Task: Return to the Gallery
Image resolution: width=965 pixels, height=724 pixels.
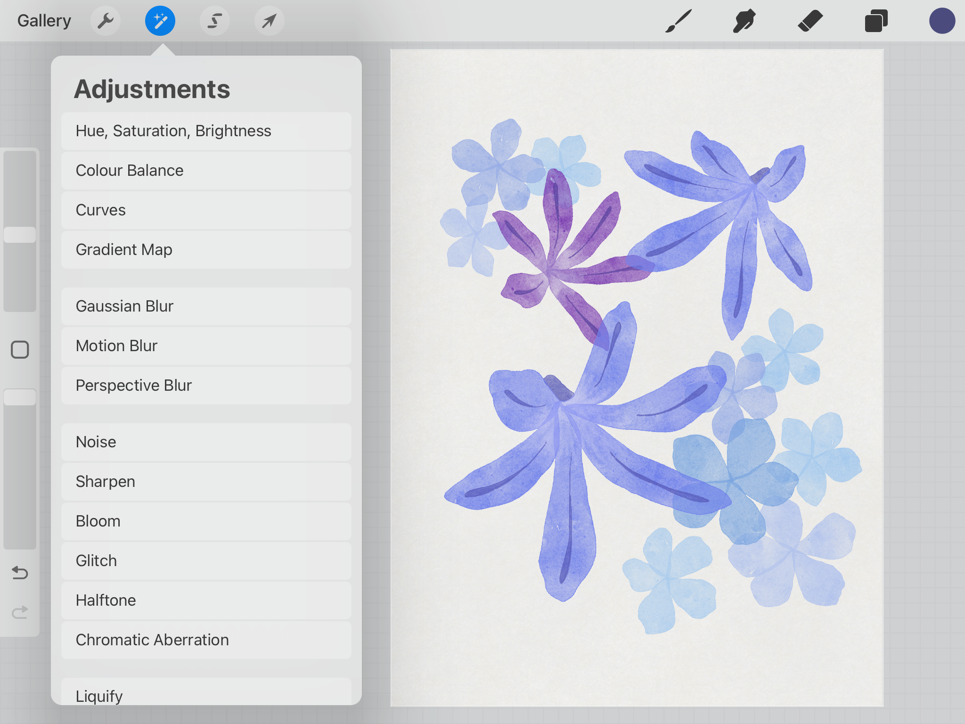Action: pos(44,21)
